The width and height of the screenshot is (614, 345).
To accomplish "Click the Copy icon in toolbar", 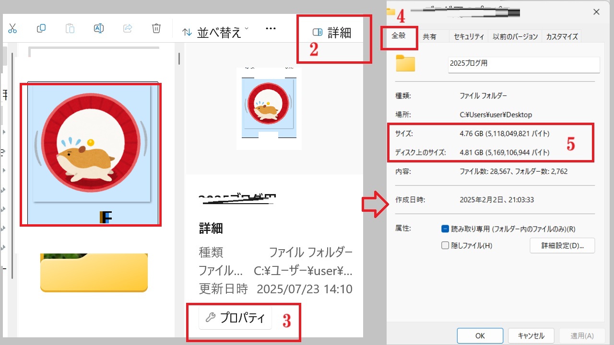I will 41,29.
